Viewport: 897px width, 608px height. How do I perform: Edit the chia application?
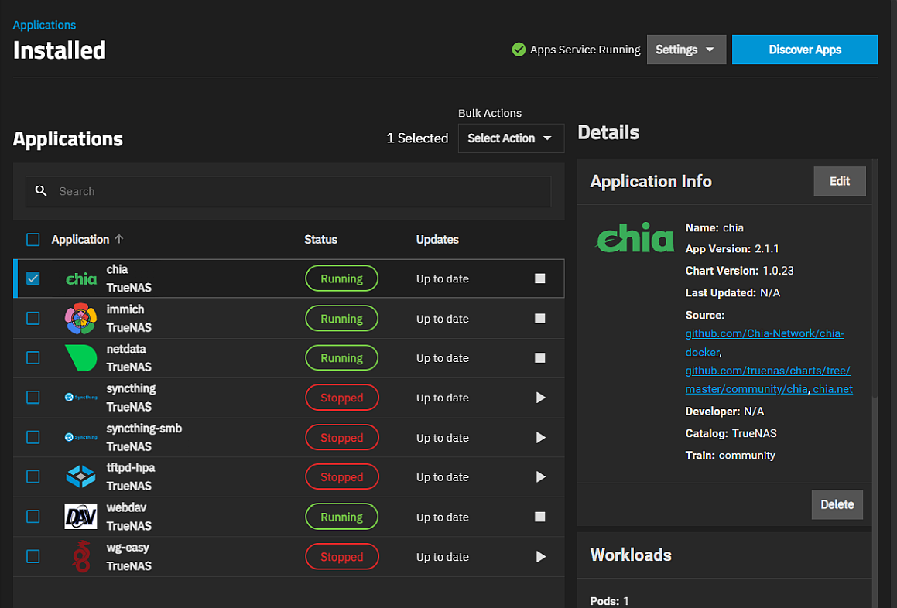point(839,181)
